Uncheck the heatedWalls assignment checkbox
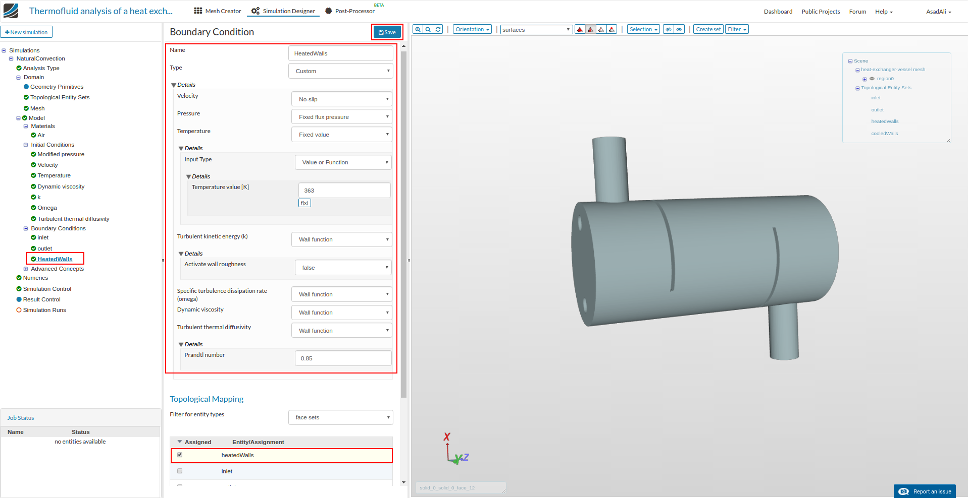 pyautogui.click(x=180, y=455)
